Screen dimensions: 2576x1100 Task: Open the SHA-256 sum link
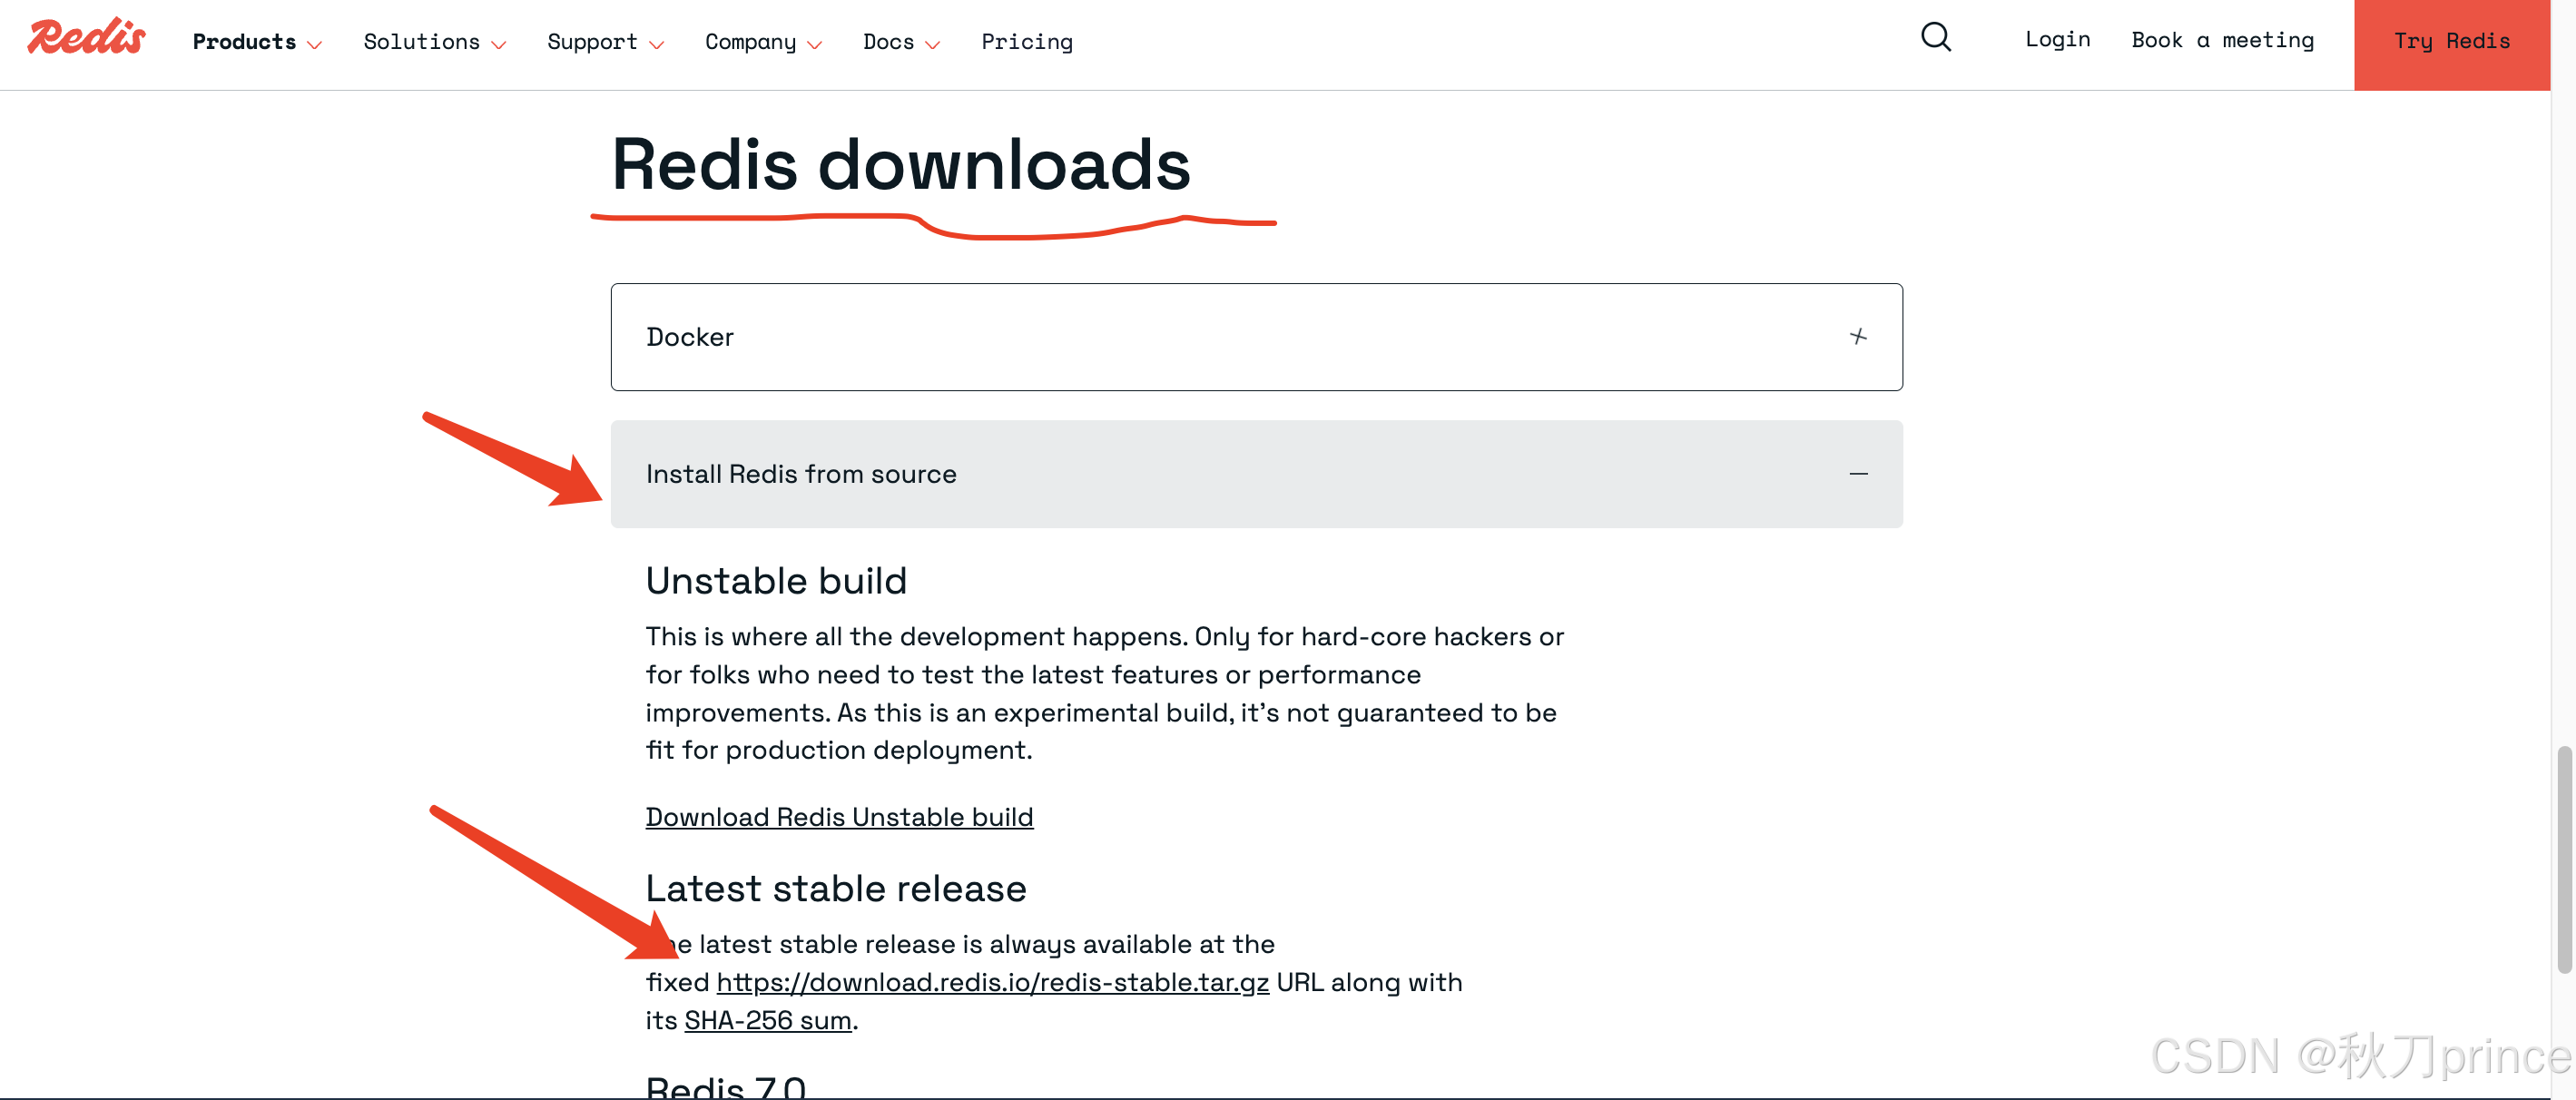coord(767,1020)
